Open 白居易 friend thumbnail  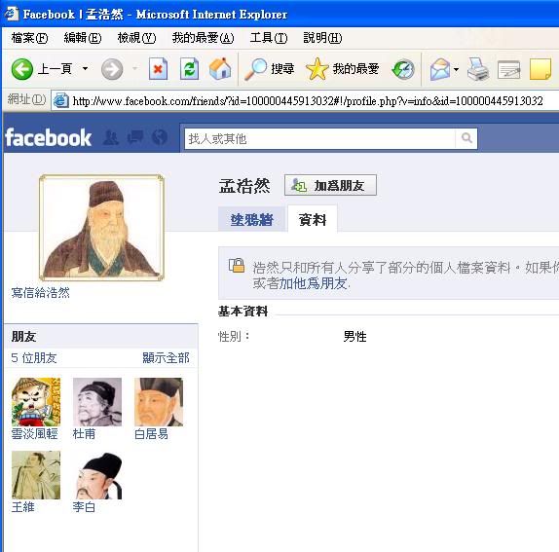coord(159,402)
